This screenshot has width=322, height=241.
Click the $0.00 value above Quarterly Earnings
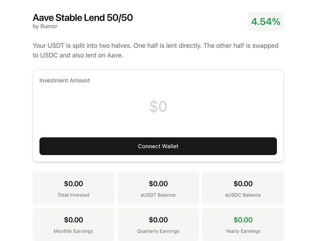158,220
